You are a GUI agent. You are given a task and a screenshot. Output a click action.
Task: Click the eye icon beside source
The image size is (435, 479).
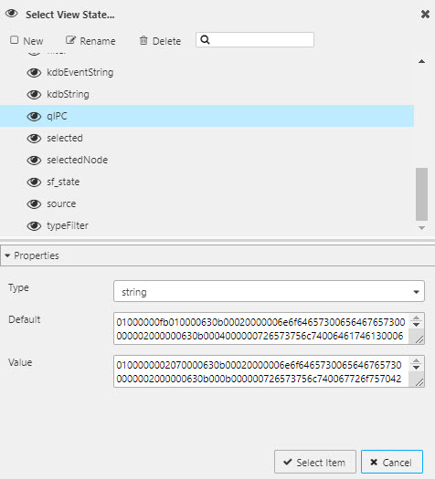pos(34,204)
